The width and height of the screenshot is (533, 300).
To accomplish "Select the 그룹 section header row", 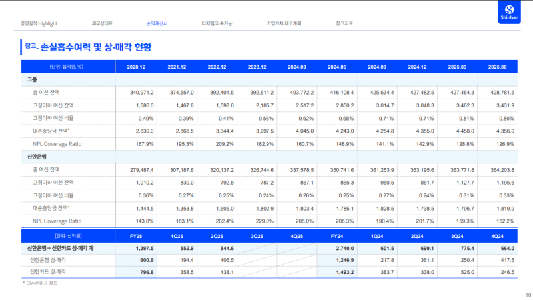I will 32,80.
